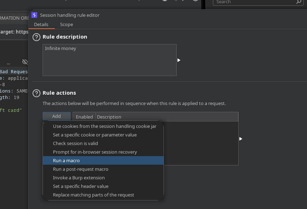Click the ellipsis icon beside the eye icon

[8, 63]
